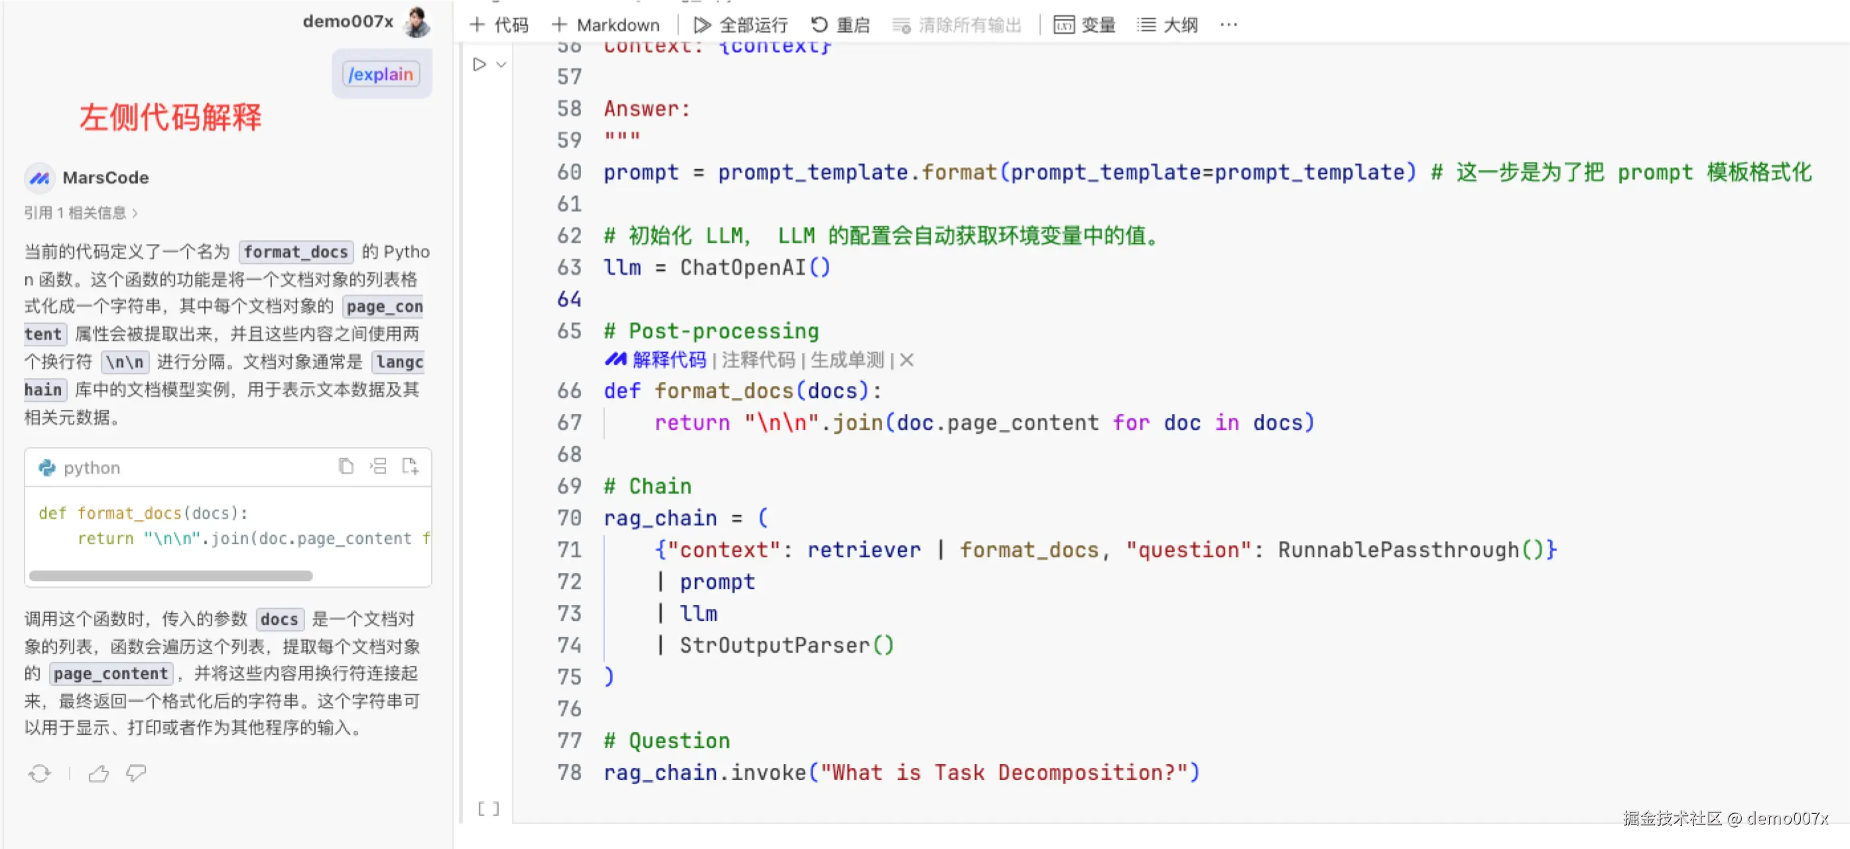Click add-to-new-file icon in snippet header
1850x849 pixels.
pyautogui.click(x=410, y=467)
